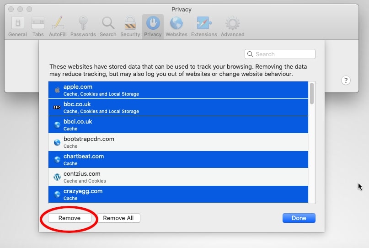Click the globe icon beside crazyegg.com

57,194
